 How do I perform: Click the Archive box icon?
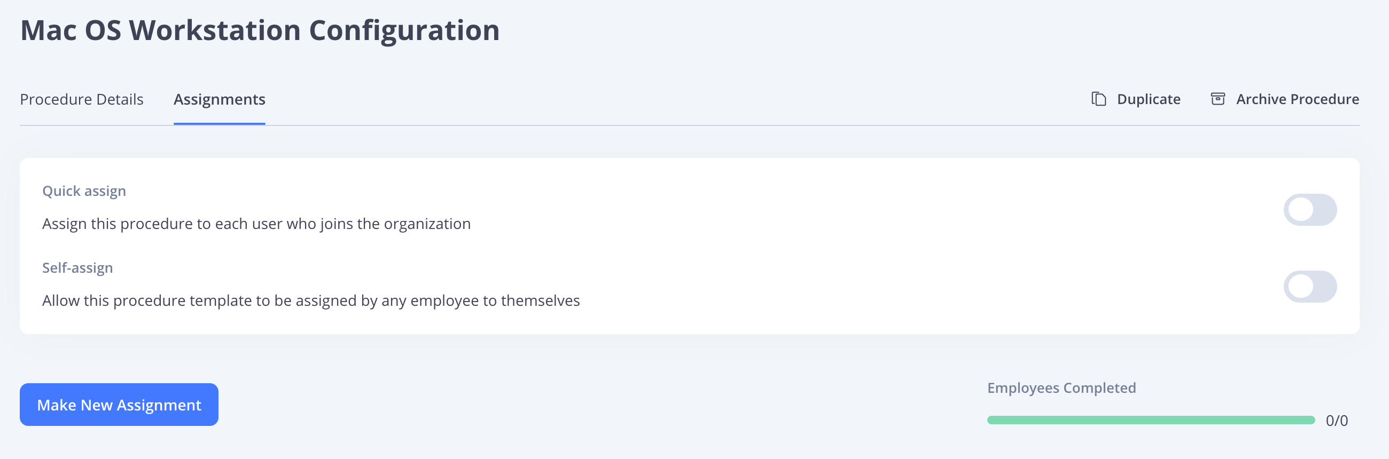click(x=1218, y=99)
